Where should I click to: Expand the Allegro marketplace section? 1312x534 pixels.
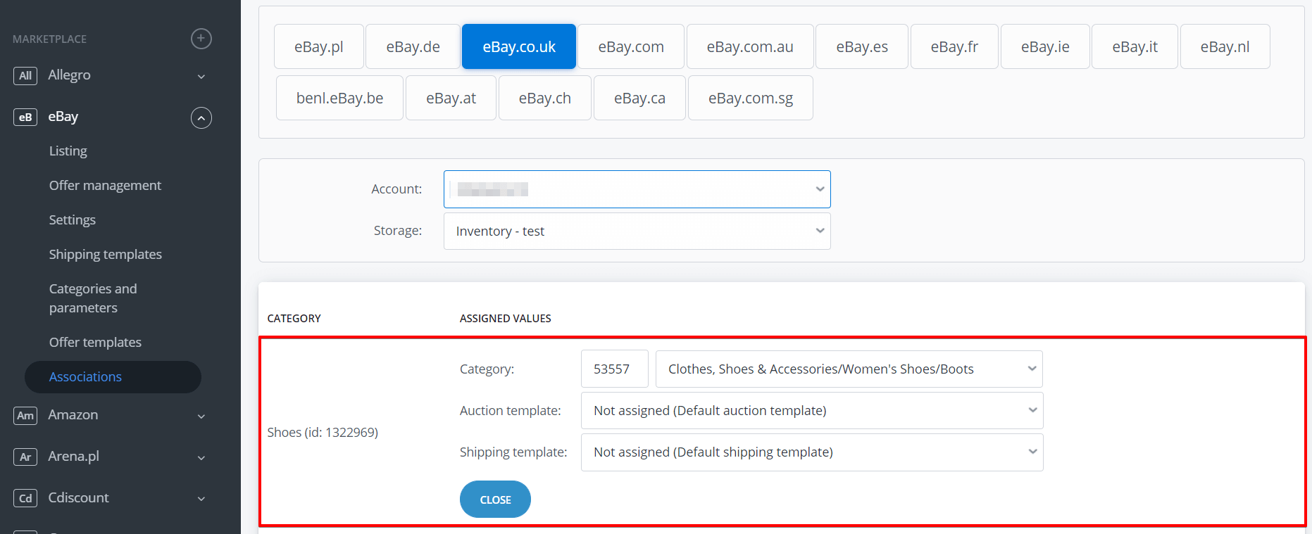pos(201,76)
